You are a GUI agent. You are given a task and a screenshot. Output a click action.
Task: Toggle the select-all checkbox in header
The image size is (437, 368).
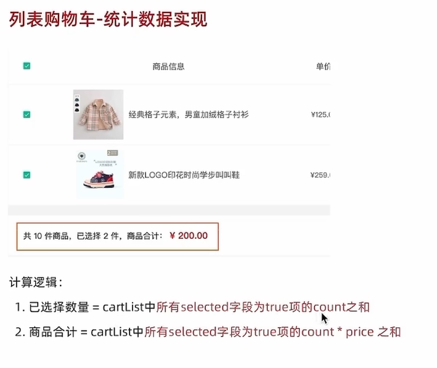click(27, 66)
